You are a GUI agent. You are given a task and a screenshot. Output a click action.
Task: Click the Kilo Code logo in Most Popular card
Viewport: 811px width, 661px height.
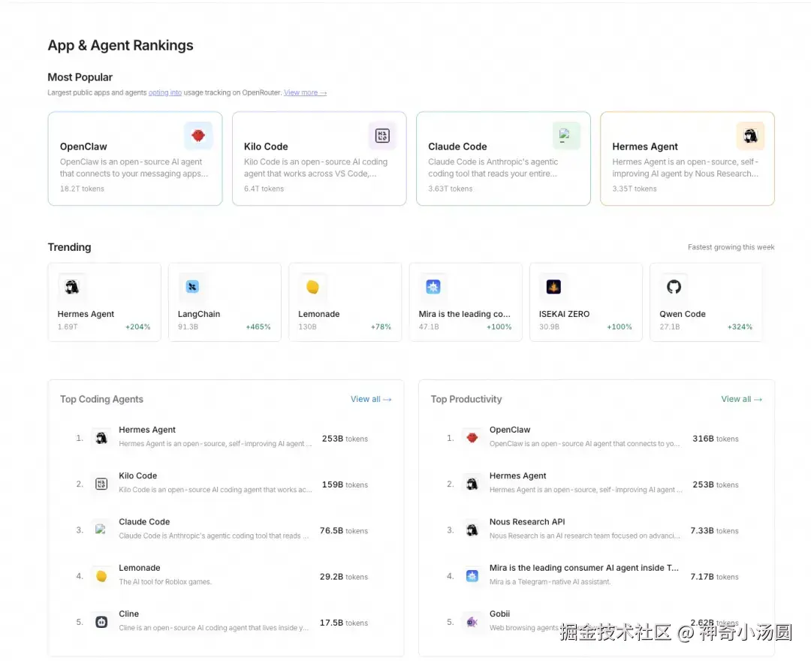382,135
